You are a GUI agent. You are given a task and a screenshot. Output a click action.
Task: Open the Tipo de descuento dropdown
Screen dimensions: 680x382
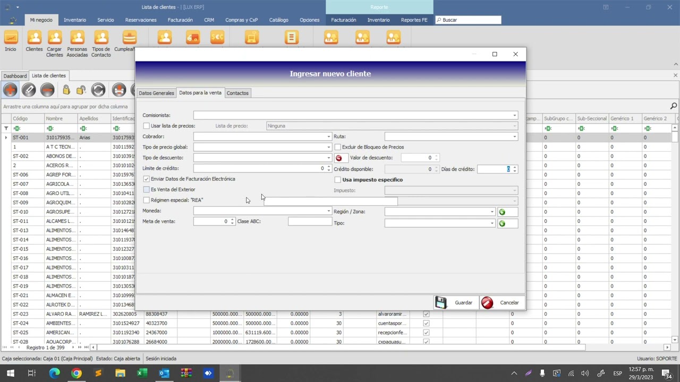pyautogui.click(x=328, y=158)
